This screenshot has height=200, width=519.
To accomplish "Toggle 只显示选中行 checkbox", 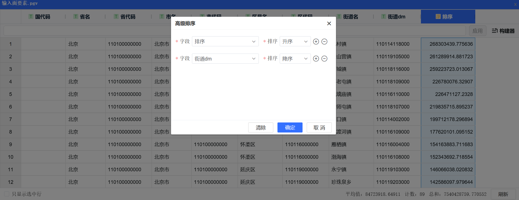I will (x=7, y=194).
